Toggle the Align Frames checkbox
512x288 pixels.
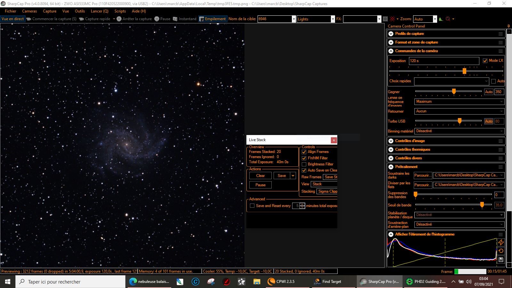304,152
